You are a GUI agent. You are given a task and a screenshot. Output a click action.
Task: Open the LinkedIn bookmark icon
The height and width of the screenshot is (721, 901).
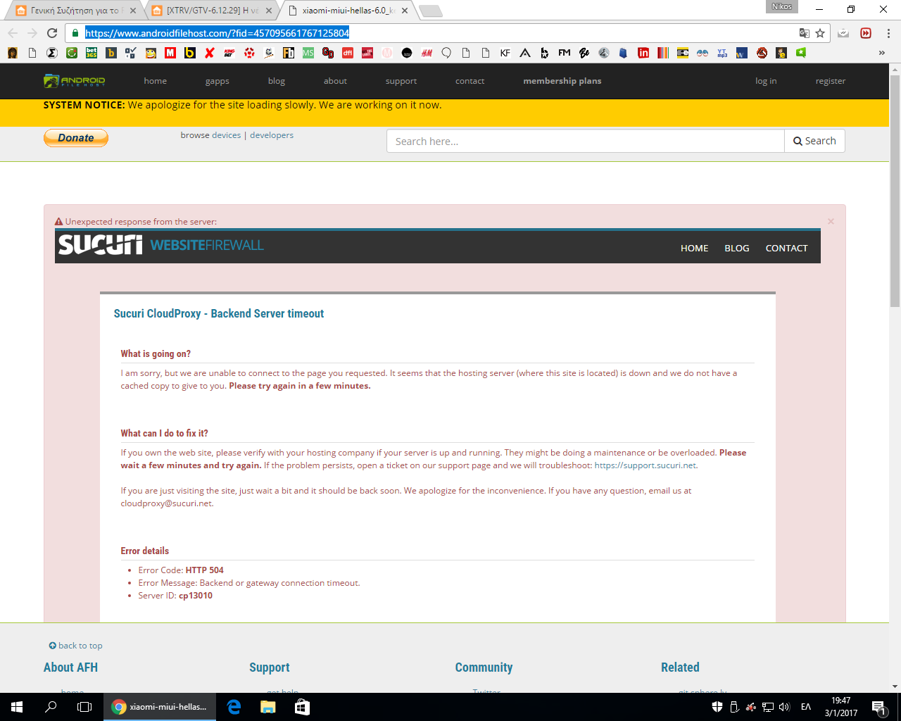[x=643, y=53]
